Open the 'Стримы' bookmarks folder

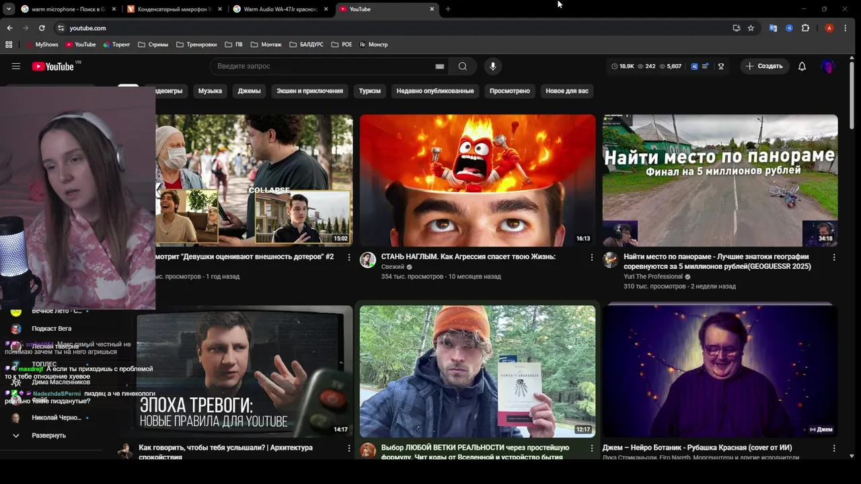(153, 44)
